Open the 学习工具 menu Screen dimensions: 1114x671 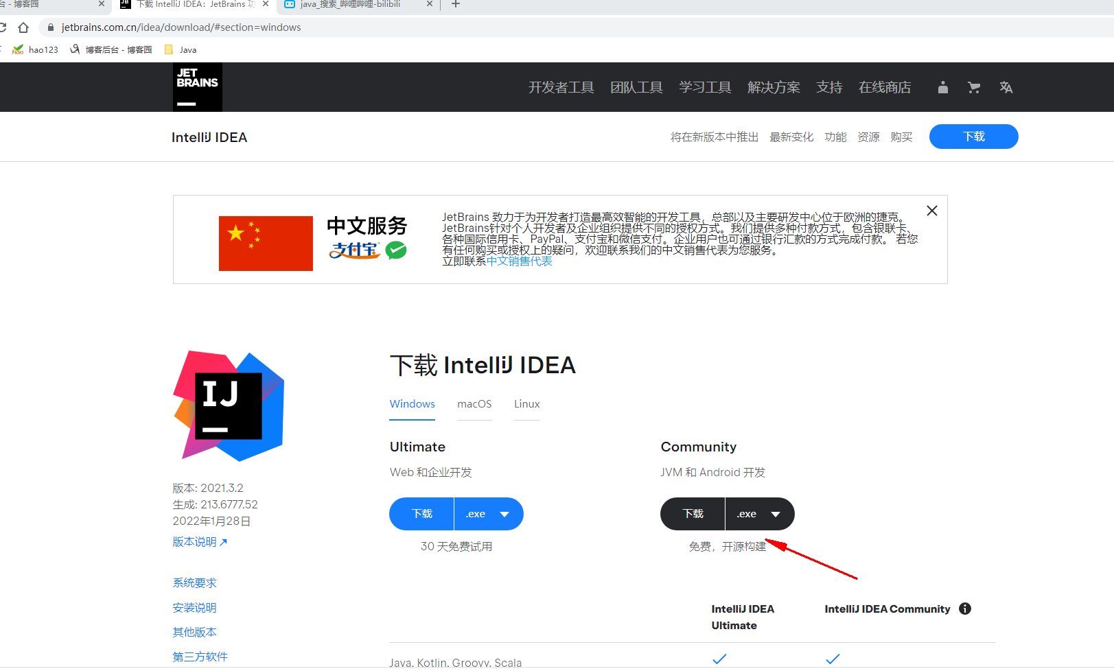(705, 87)
